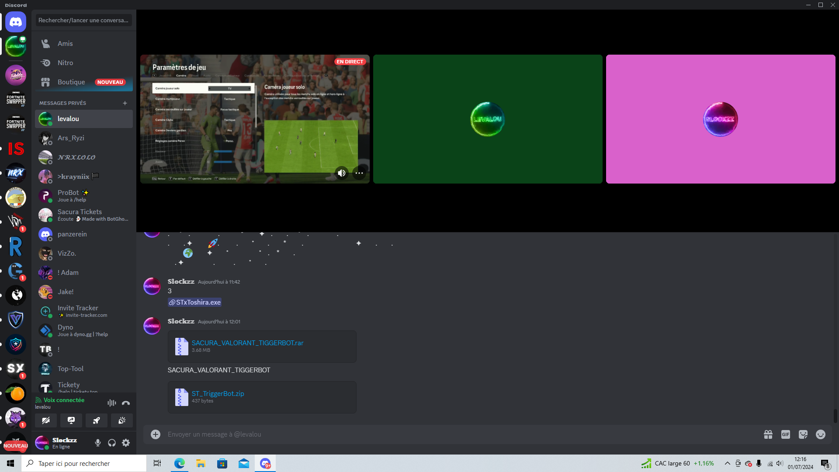The width and height of the screenshot is (839, 472).
Task: Disconnect from the voice call
Action: [x=126, y=403]
